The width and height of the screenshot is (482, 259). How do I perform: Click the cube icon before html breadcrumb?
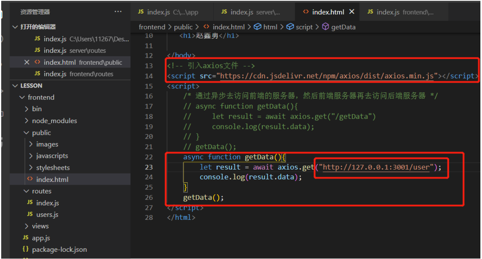pos(258,27)
